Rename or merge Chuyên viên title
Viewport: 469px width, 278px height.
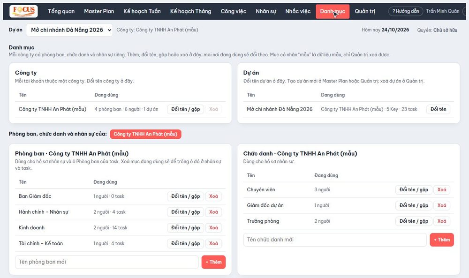click(x=414, y=189)
